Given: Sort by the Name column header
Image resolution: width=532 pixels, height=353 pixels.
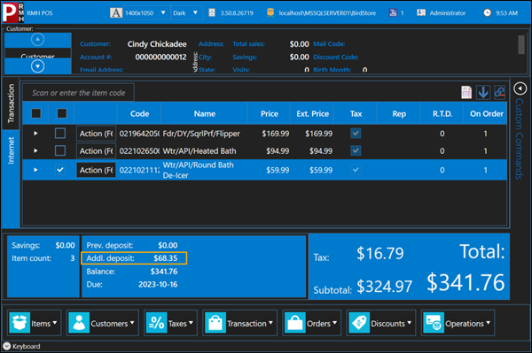Looking at the screenshot, I should point(204,114).
